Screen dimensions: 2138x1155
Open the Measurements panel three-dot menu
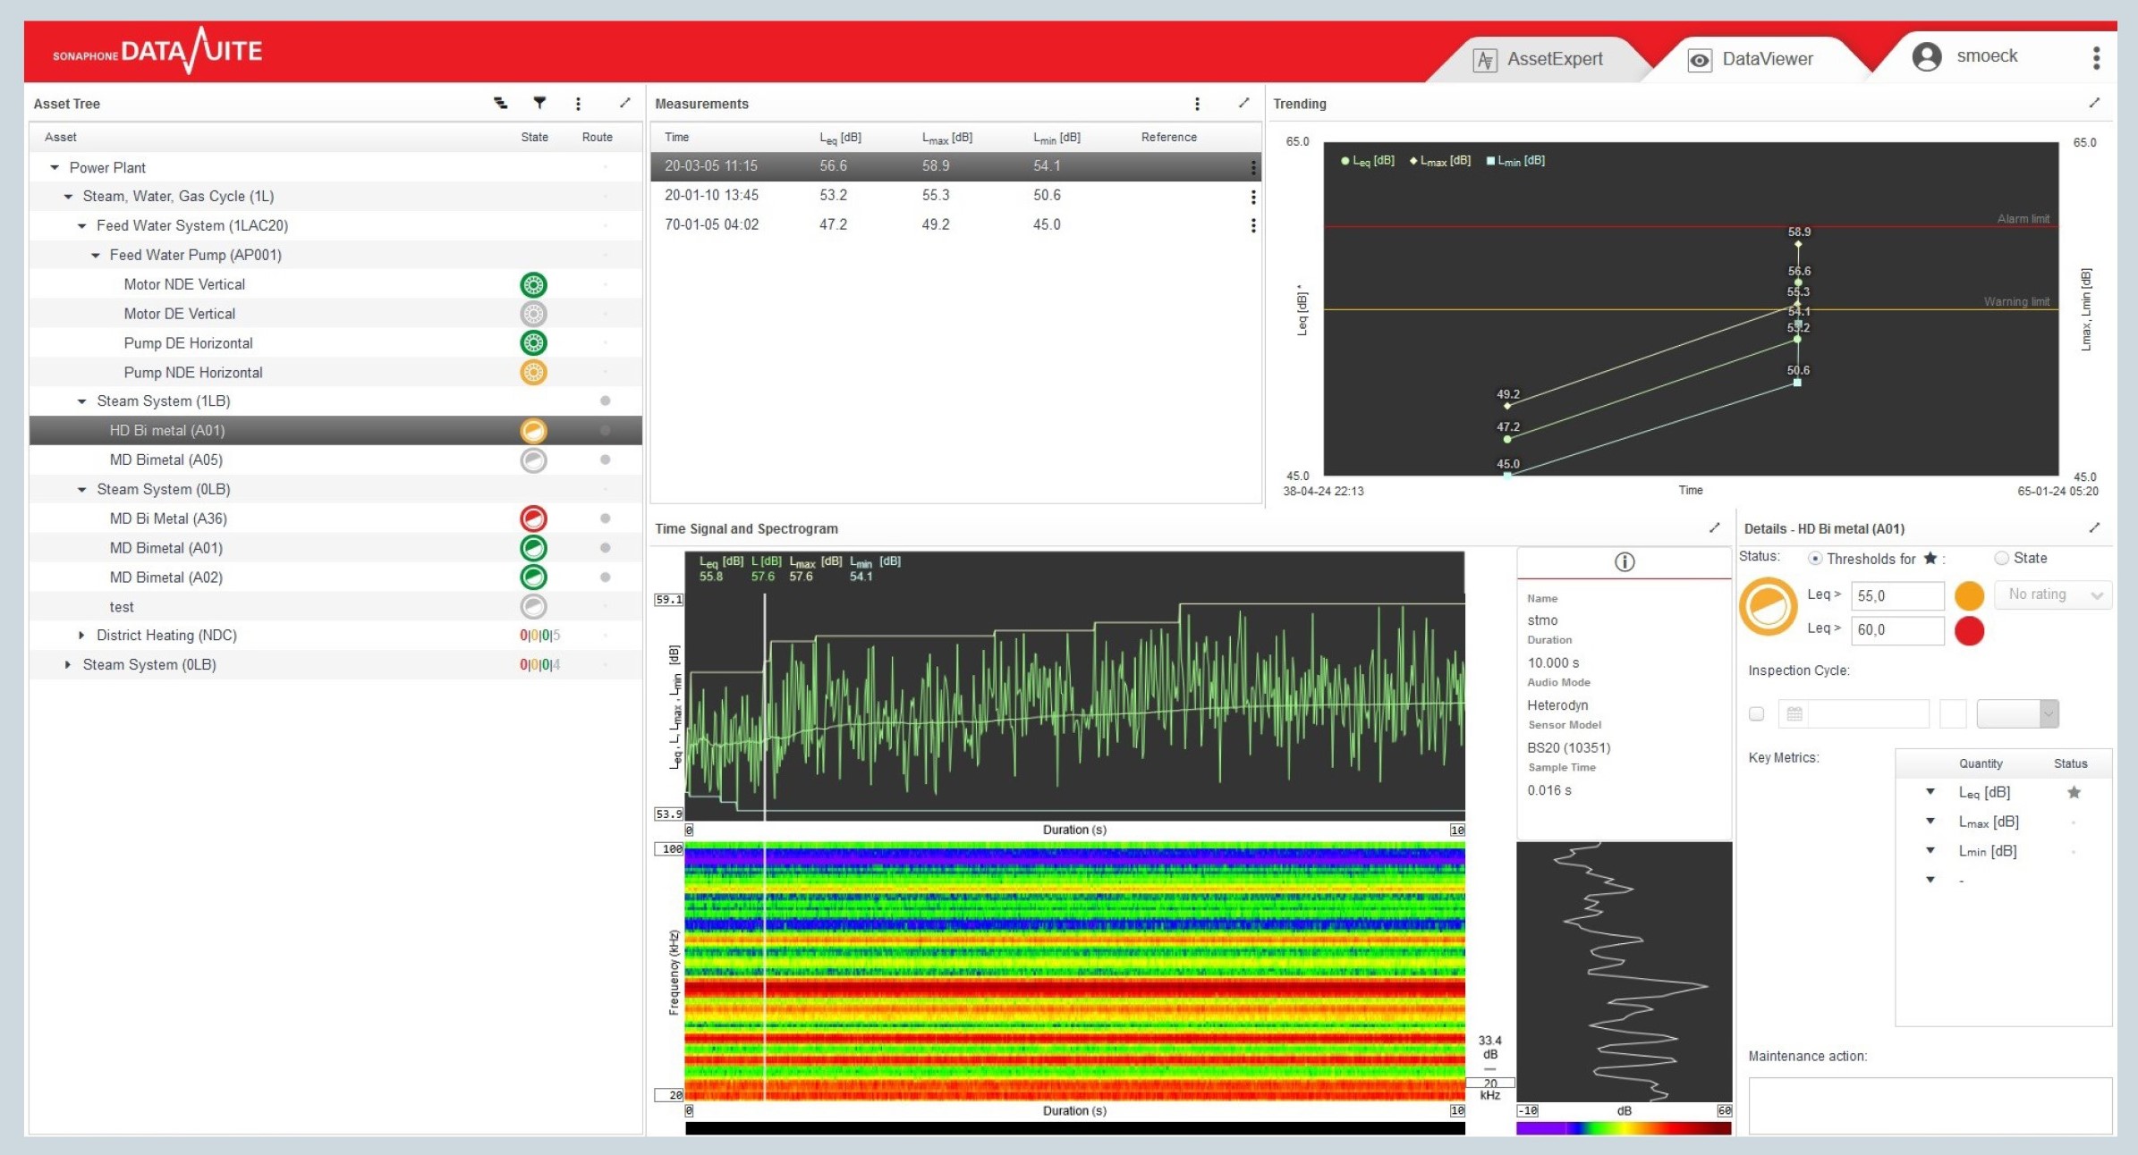pos(1197,104)
